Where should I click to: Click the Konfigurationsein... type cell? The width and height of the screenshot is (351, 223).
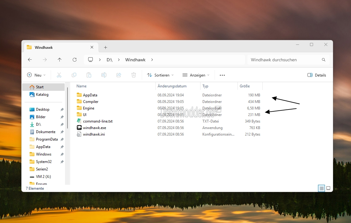point(218,134)
